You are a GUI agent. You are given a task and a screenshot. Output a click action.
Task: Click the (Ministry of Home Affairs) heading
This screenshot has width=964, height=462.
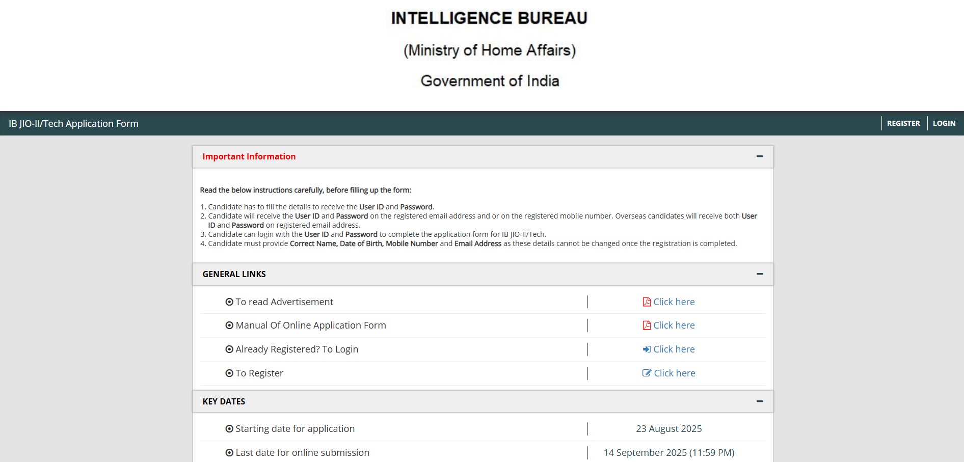[490, 50]
